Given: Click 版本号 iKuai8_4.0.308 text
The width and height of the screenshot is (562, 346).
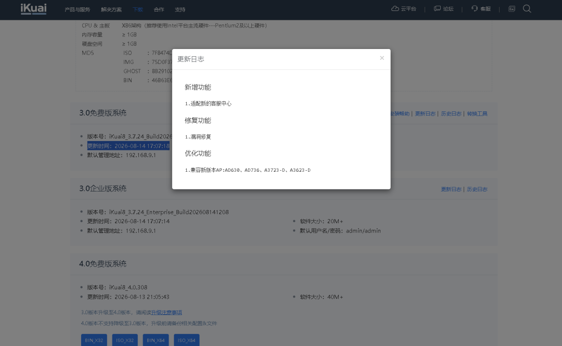Looking at the screenshot, I should point(117,288).
